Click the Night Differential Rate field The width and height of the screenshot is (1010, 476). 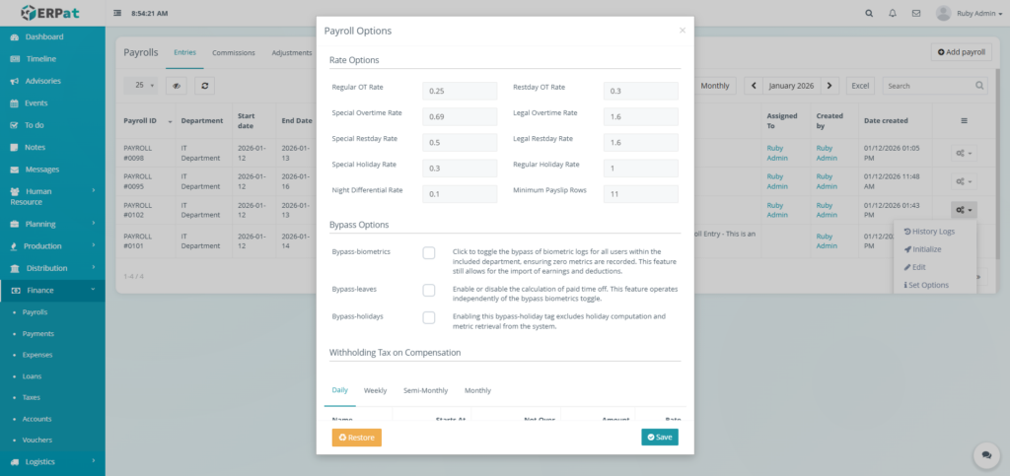pos(460,193)
